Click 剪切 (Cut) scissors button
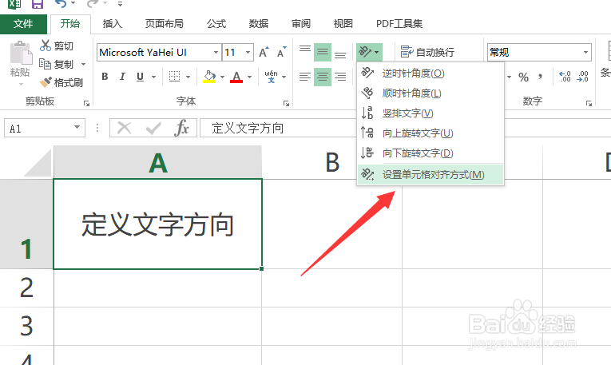This screenshot has width=611, height=365. point(57,46)
